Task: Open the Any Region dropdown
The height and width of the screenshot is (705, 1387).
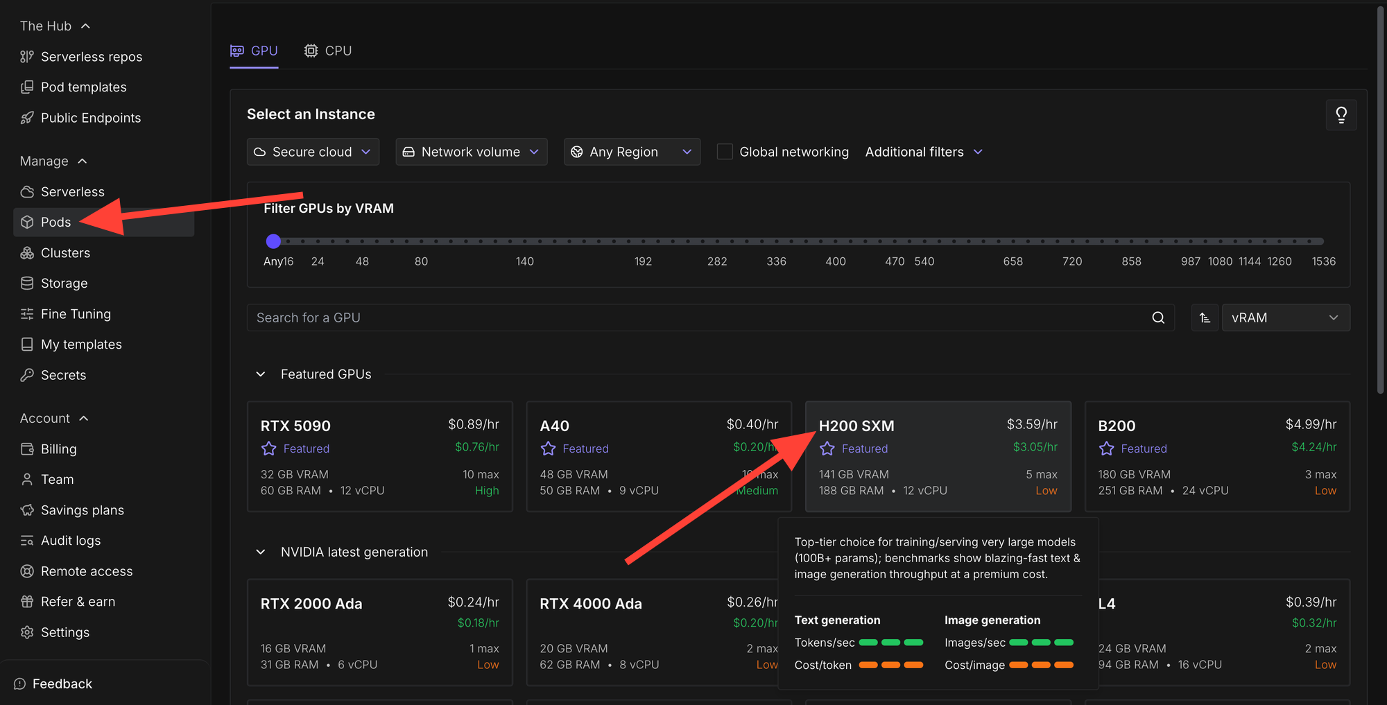Action: click(631, 152)
